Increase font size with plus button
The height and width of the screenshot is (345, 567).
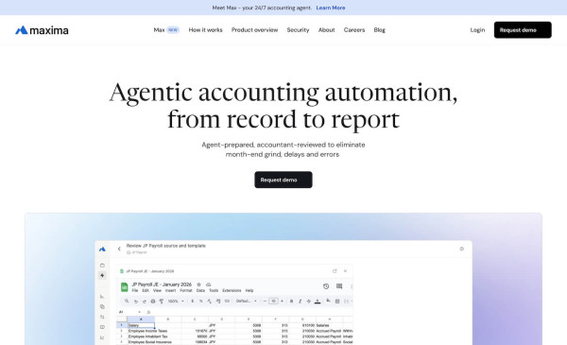click(282, 301)
